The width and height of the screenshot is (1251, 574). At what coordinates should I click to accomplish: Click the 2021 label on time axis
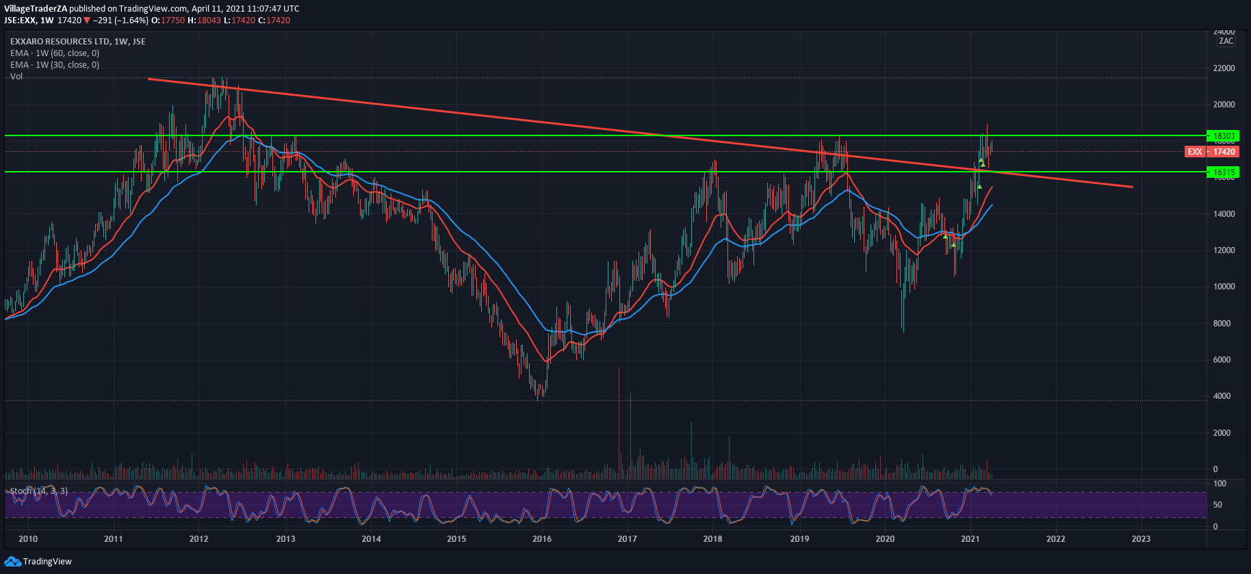970,539
